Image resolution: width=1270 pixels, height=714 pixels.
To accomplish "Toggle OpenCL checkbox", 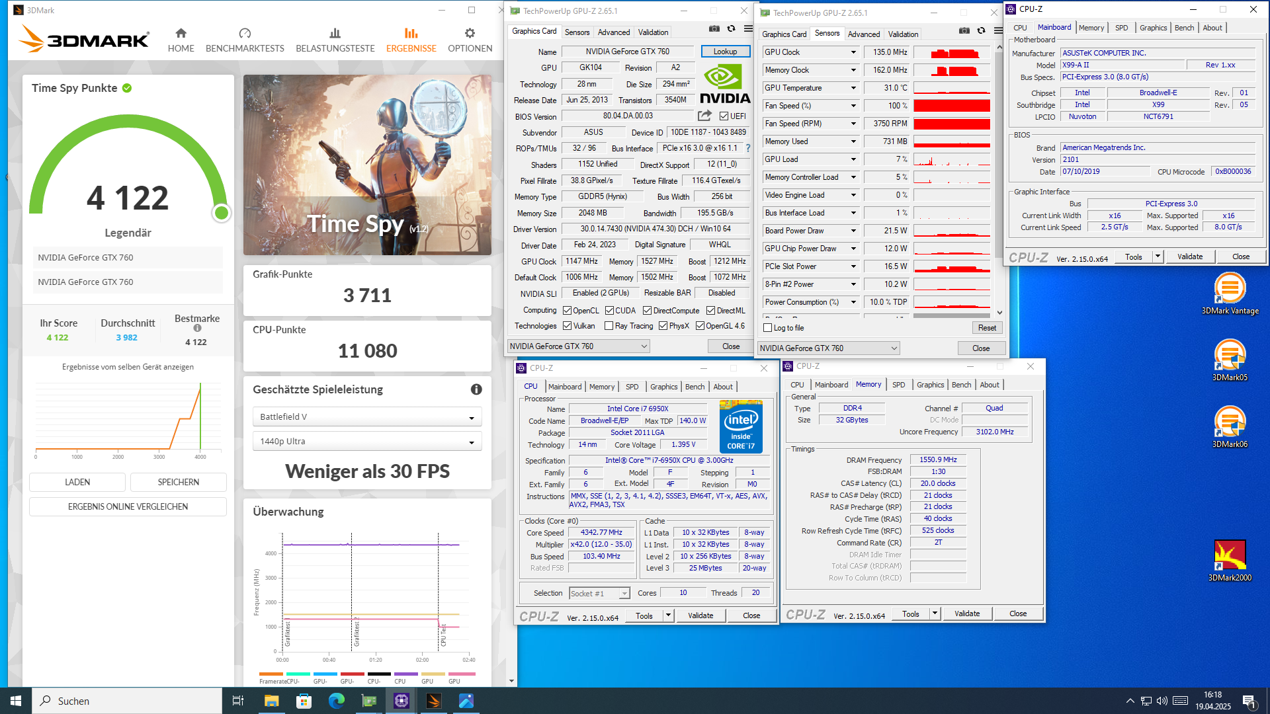I will click(567, 311).
